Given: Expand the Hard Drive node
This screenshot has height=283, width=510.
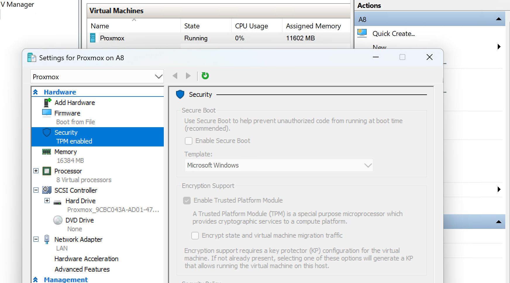Looking at the screenshot, I should tap(47, 201).
